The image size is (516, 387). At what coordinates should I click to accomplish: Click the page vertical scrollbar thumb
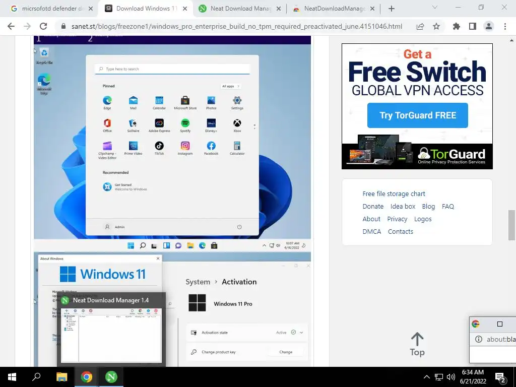click(511, 225)
